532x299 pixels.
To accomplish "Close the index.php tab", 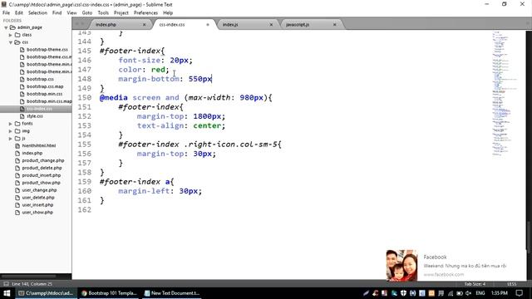I will pos(144,25).
